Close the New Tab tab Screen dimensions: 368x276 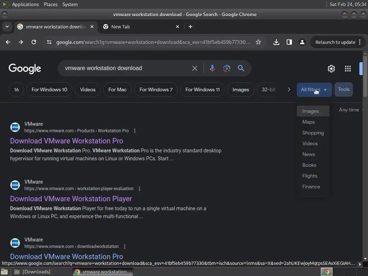click(178, 27)
